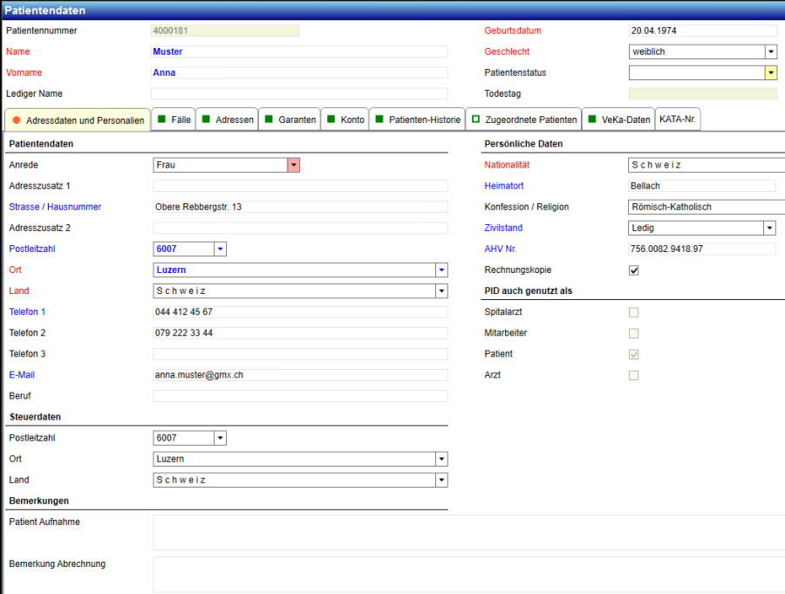Expand the Anrede dropdown arrow

click(x=294, y=165)
